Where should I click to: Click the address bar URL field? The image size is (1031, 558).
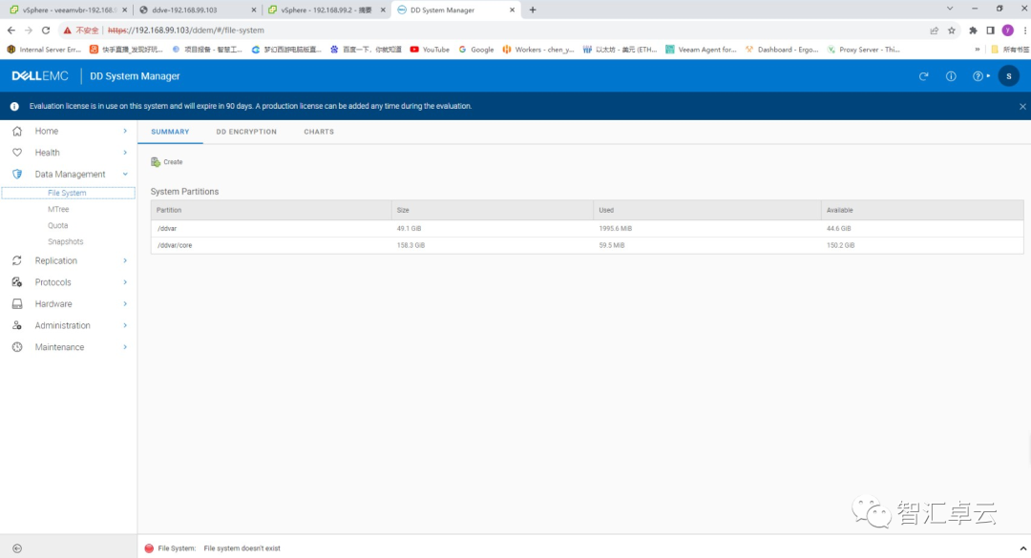tap(513, 31)
